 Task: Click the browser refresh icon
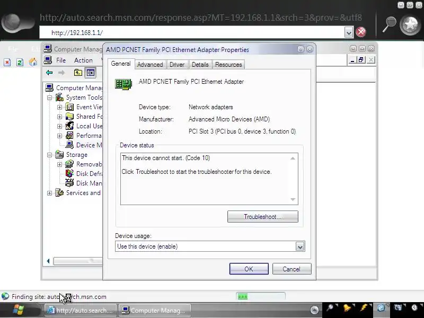tap(20, 63)
